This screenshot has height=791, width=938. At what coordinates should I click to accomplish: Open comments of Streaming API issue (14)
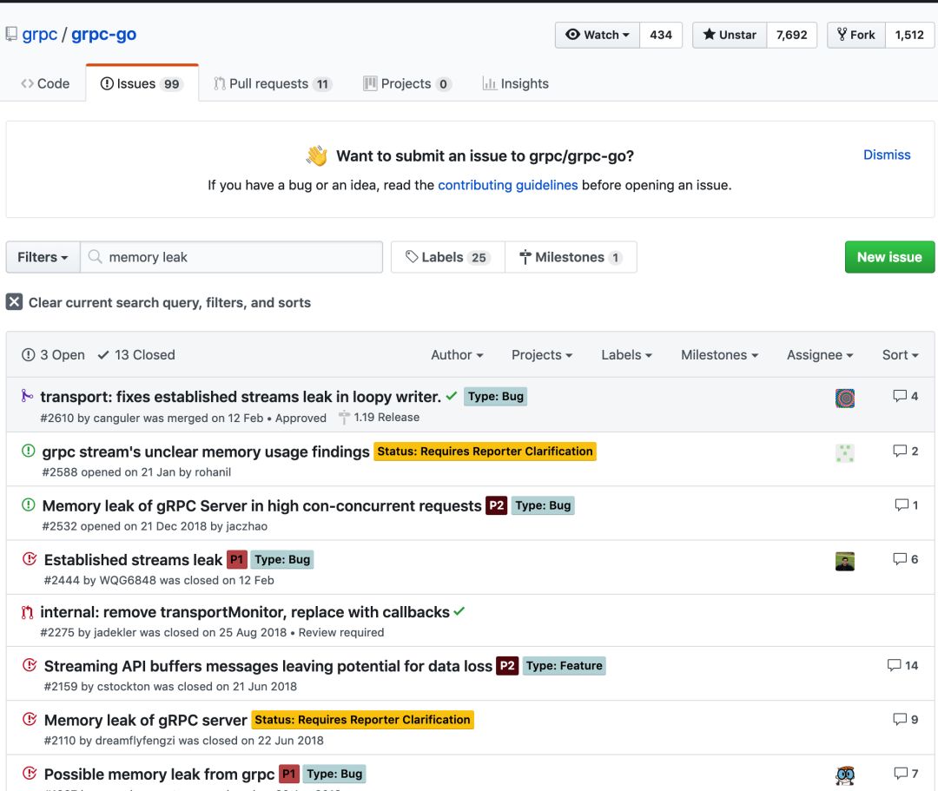pyautogui.click(x=902, y=665)
